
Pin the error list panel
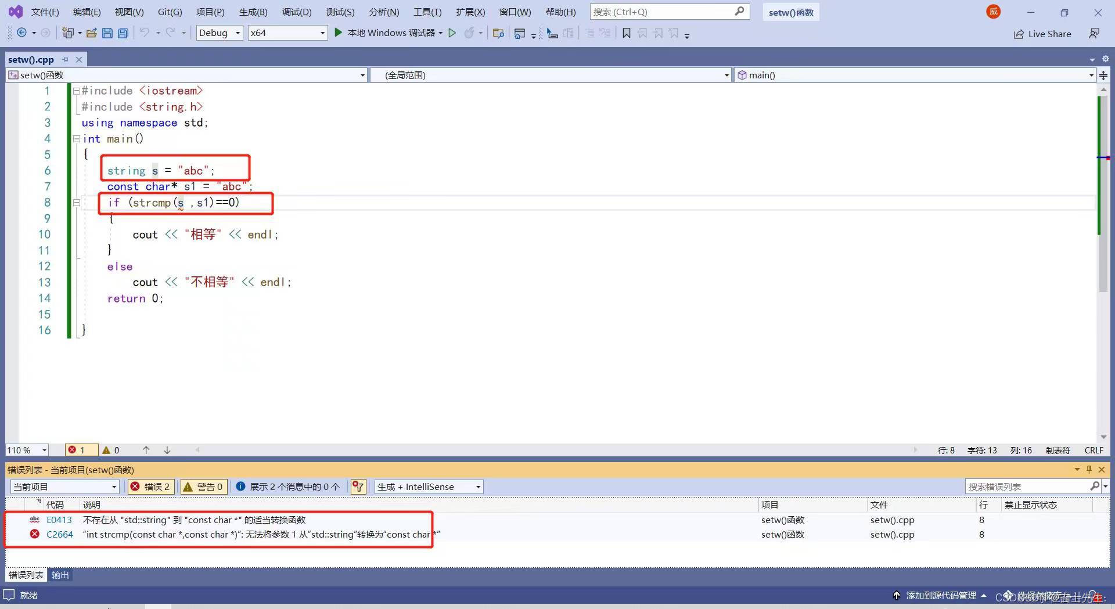1089,469
